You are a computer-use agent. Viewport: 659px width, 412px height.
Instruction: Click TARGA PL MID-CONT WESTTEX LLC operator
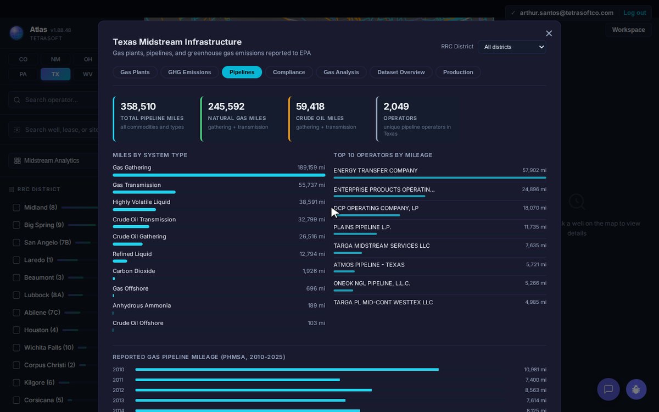[x=383, y=303]
